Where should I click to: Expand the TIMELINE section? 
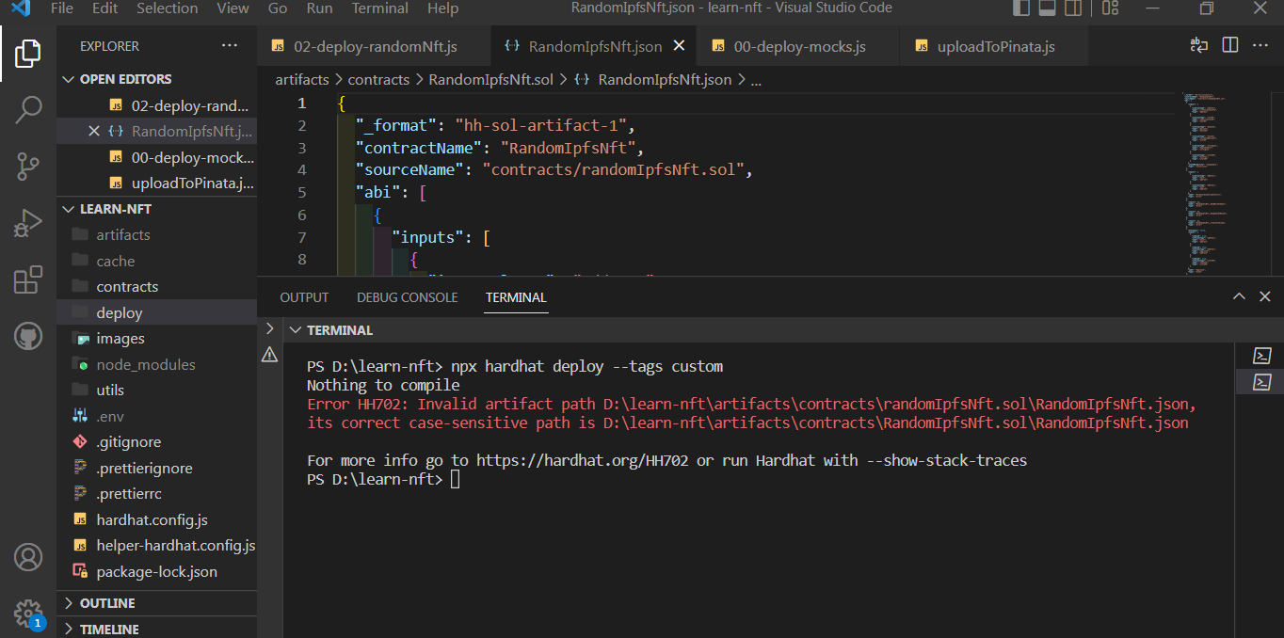tap(156, 628)
